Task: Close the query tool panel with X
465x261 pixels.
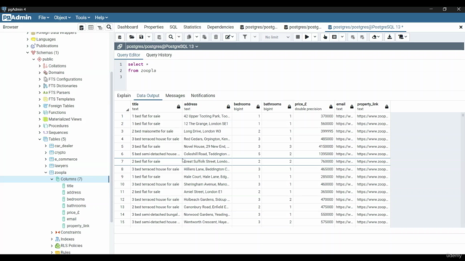Action: [x=461, y=28]
